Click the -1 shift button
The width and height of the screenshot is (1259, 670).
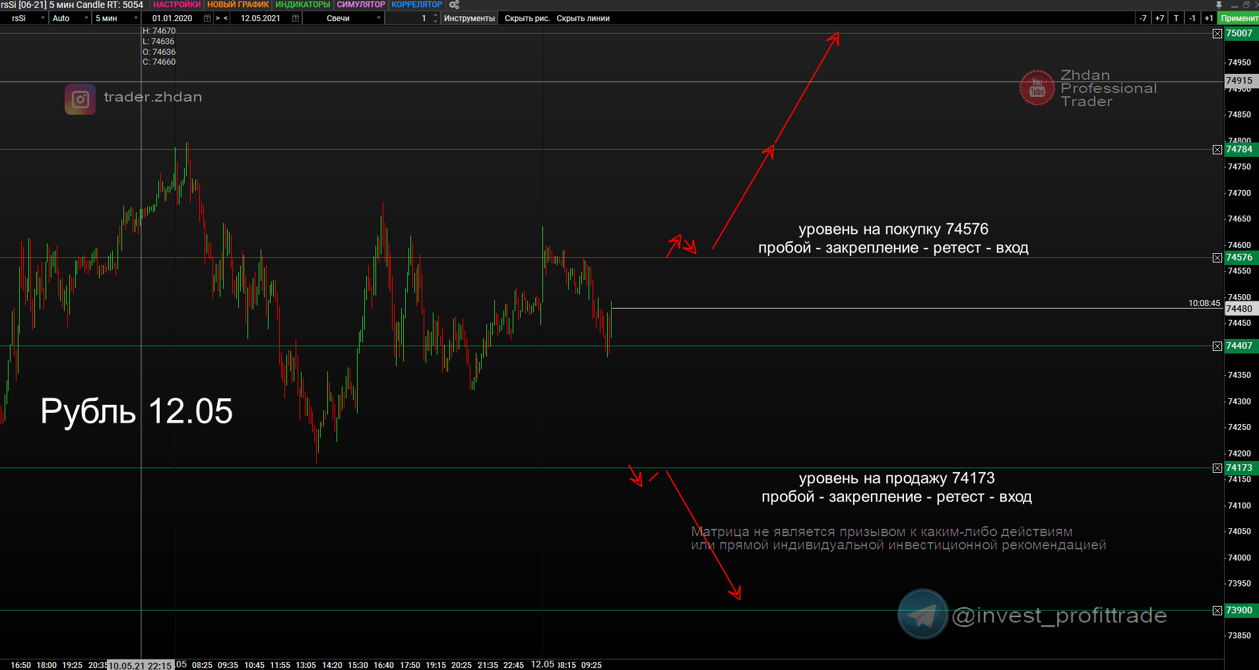coord(1192,18)
